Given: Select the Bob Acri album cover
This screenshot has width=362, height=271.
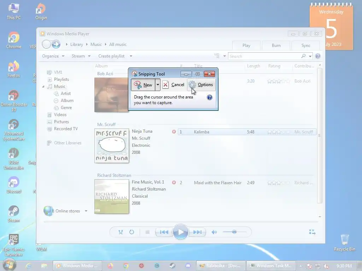Looking at the screenshot, I should coord(111,95).
